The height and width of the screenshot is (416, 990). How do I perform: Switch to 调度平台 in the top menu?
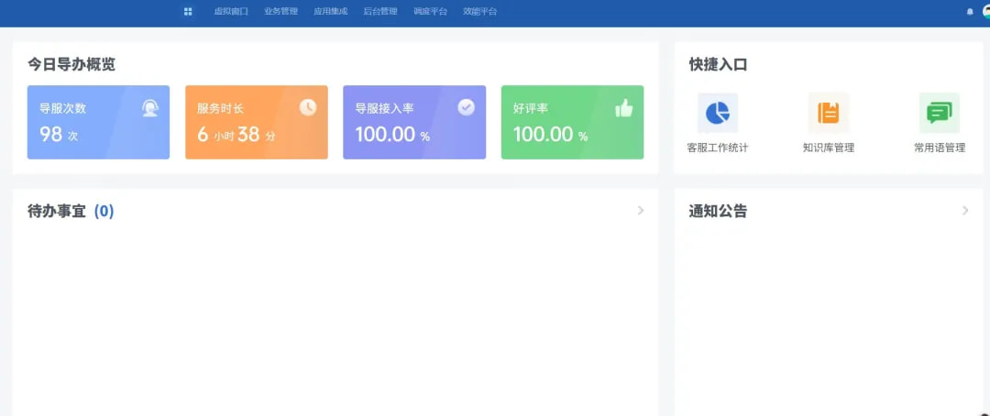[430, 12]
